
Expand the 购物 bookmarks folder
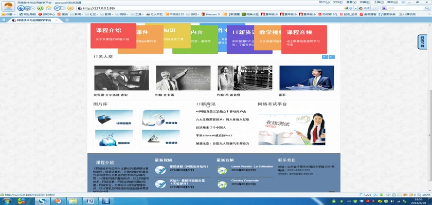(x=122, y=14)
